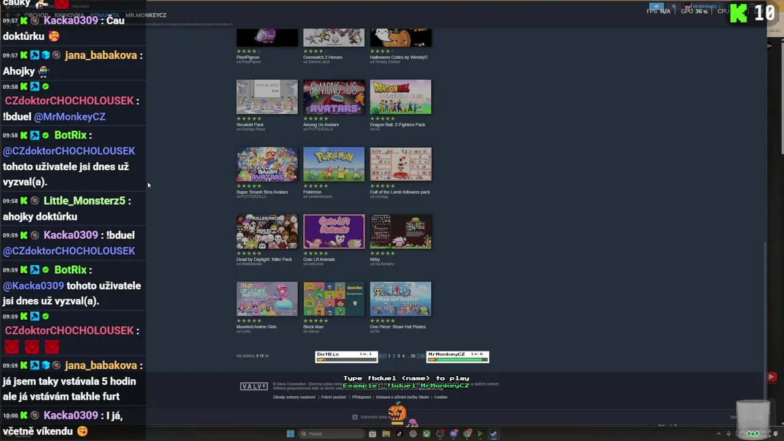
Task: Open TikTok from the taskbar
Action: (x=399, y=434)
